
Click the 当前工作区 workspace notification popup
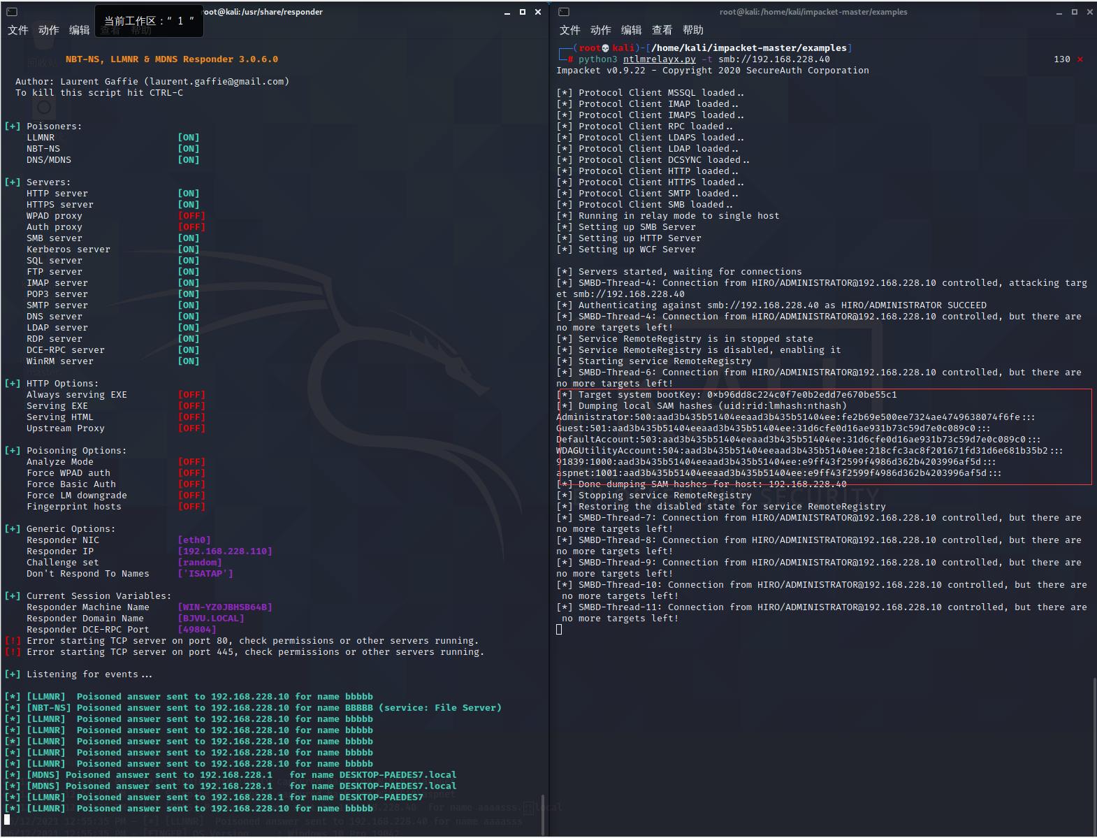(149, 21)
